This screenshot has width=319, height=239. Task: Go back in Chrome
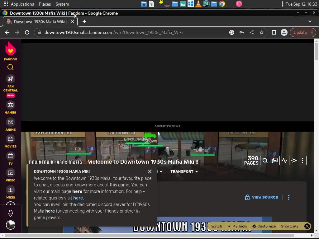[7, 32]
